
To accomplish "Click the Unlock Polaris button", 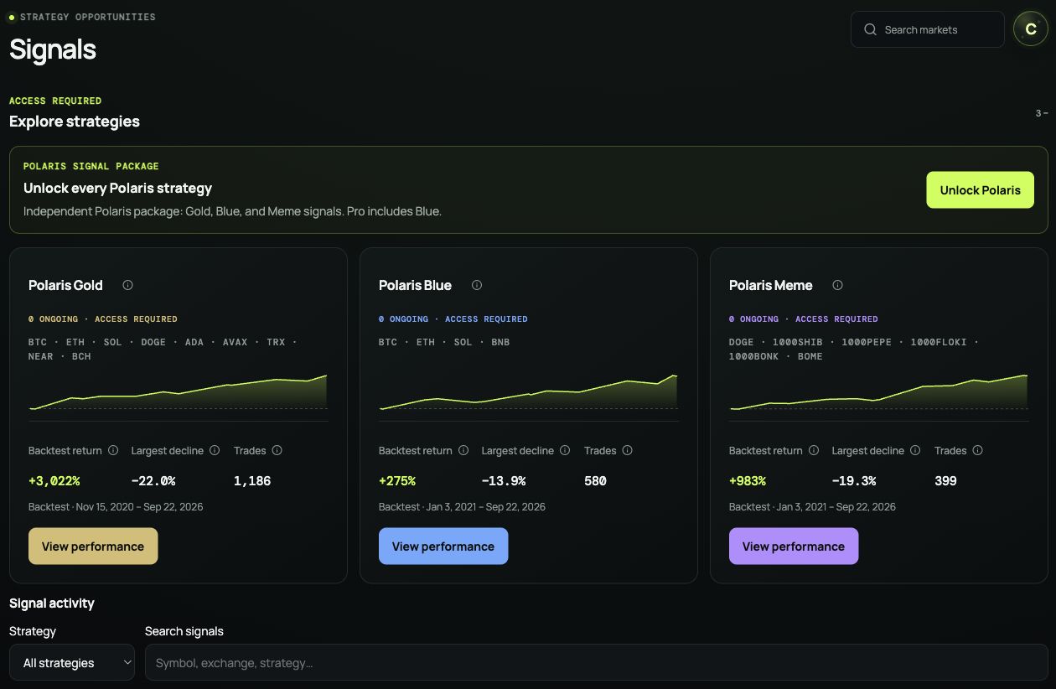I will [980, 190].
